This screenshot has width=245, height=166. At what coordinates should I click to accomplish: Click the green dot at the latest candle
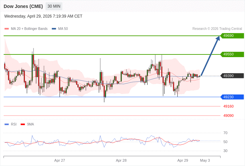(200, 76)
